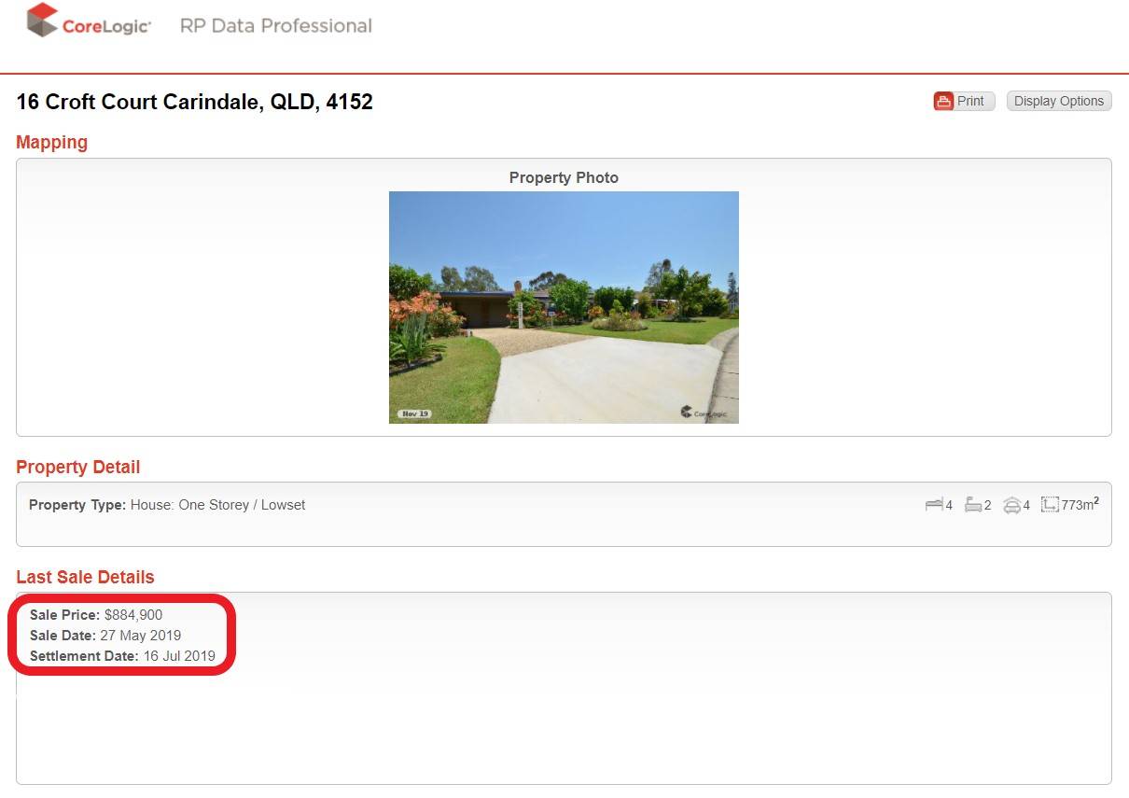The image size is (1129, 798).
Task: Click the CoreLogic cube logo icon
Action: coord(42,21)
